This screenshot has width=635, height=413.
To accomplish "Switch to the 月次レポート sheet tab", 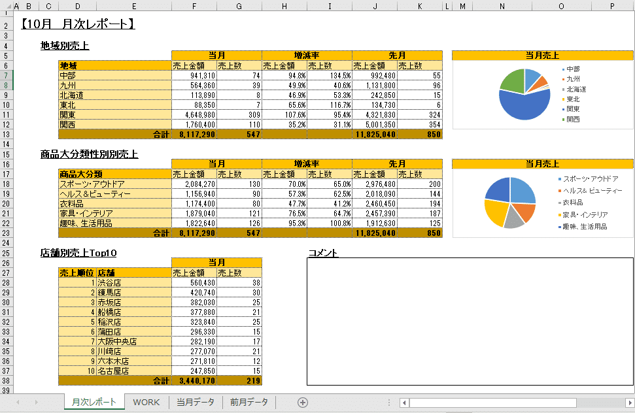I will pos(94,402).
